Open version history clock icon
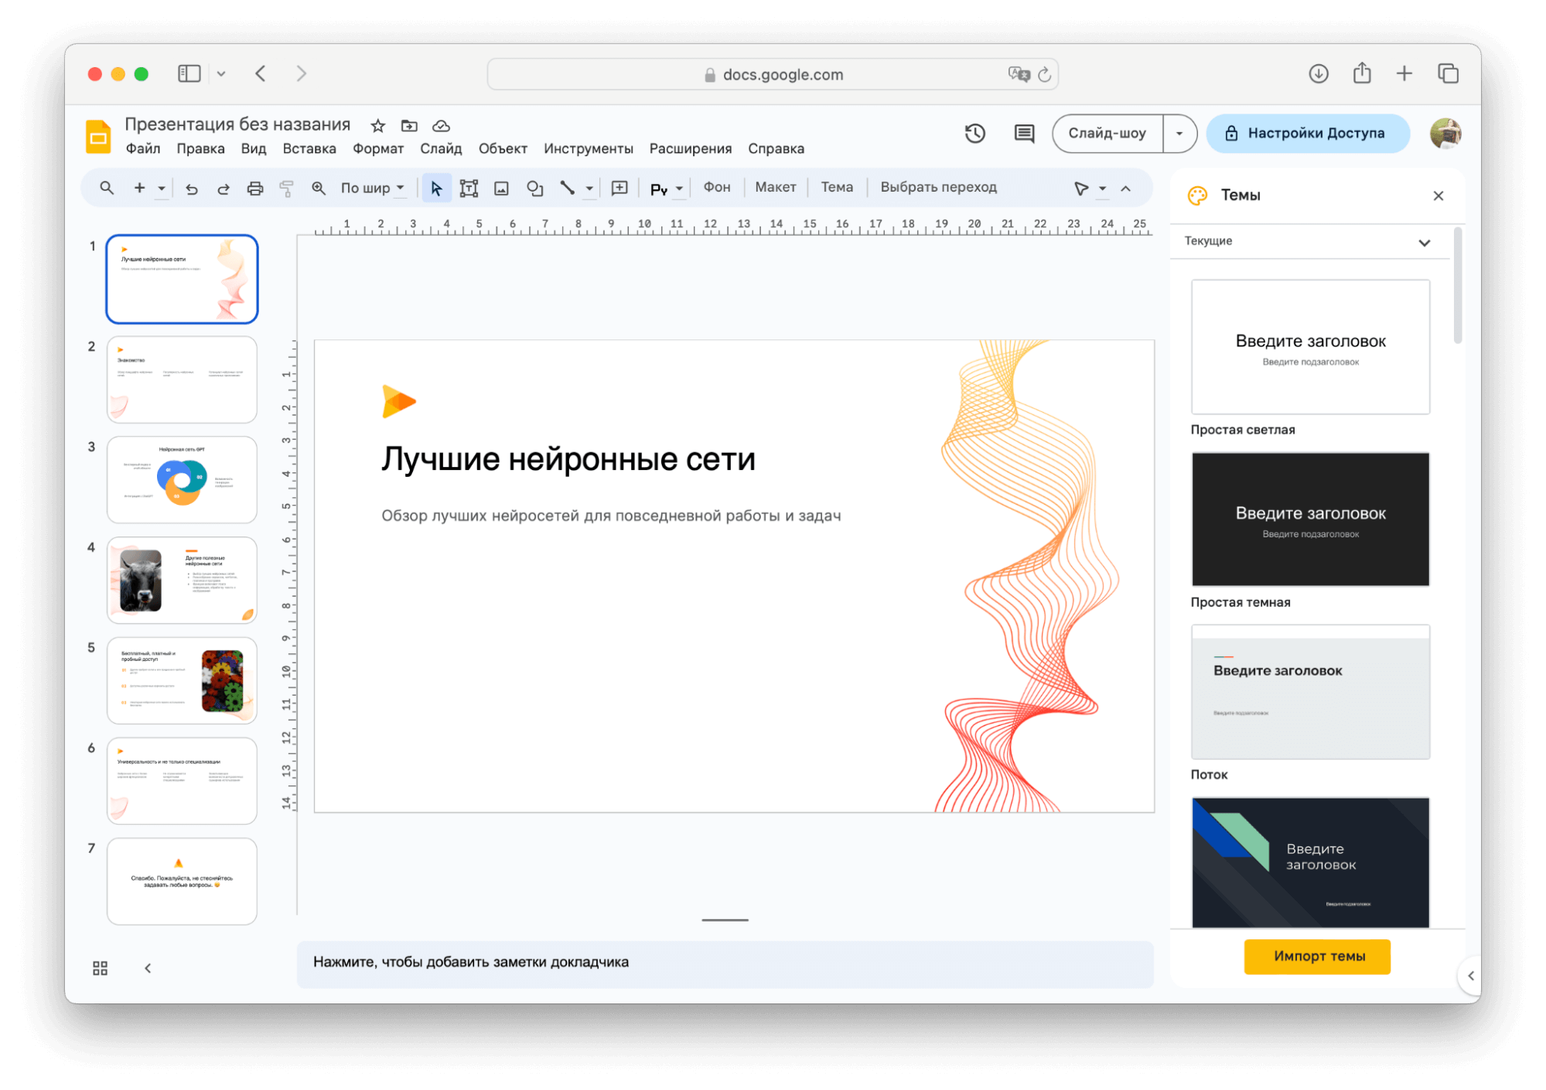 (x=974, y=133)
